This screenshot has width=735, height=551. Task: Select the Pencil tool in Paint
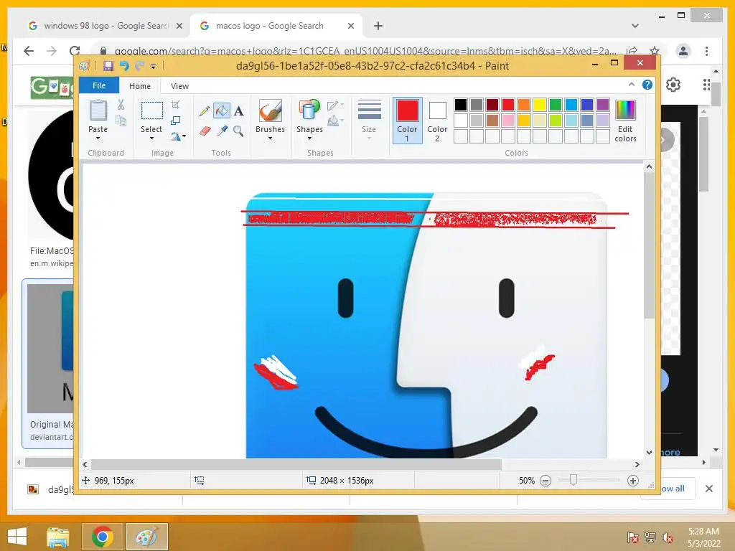click(x=205, y=111)
